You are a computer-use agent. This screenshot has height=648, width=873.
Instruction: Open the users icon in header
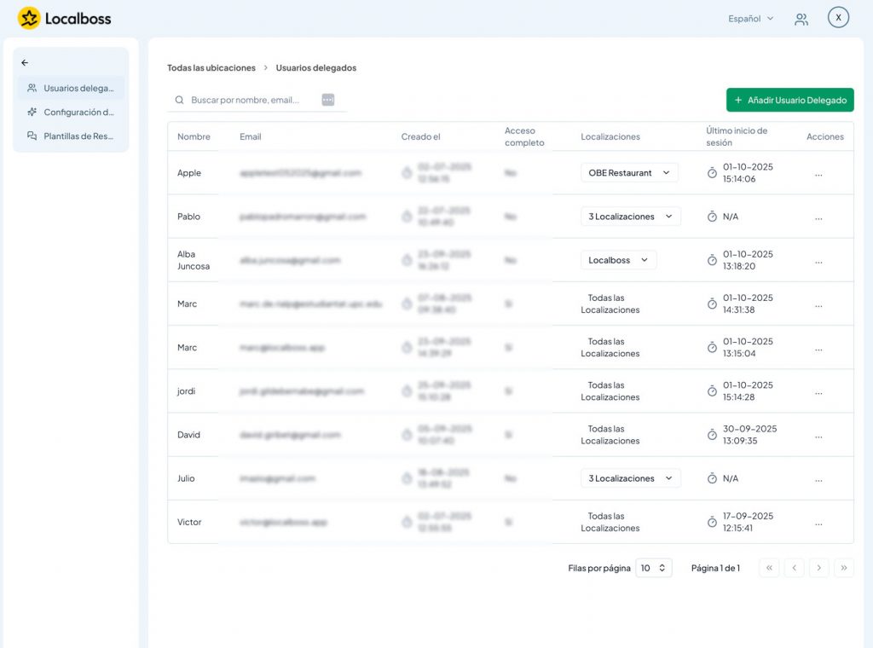801,19
